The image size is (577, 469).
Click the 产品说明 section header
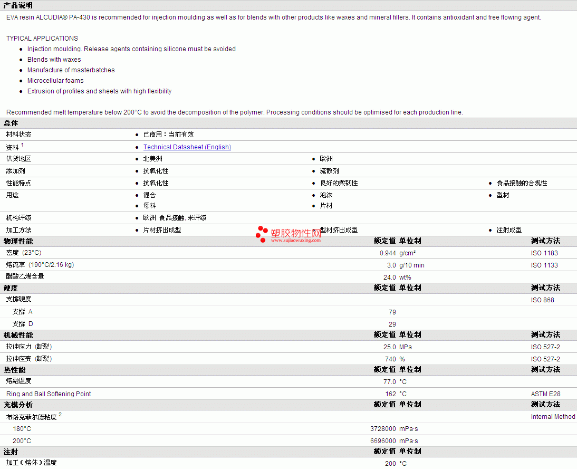pos(18,5)
